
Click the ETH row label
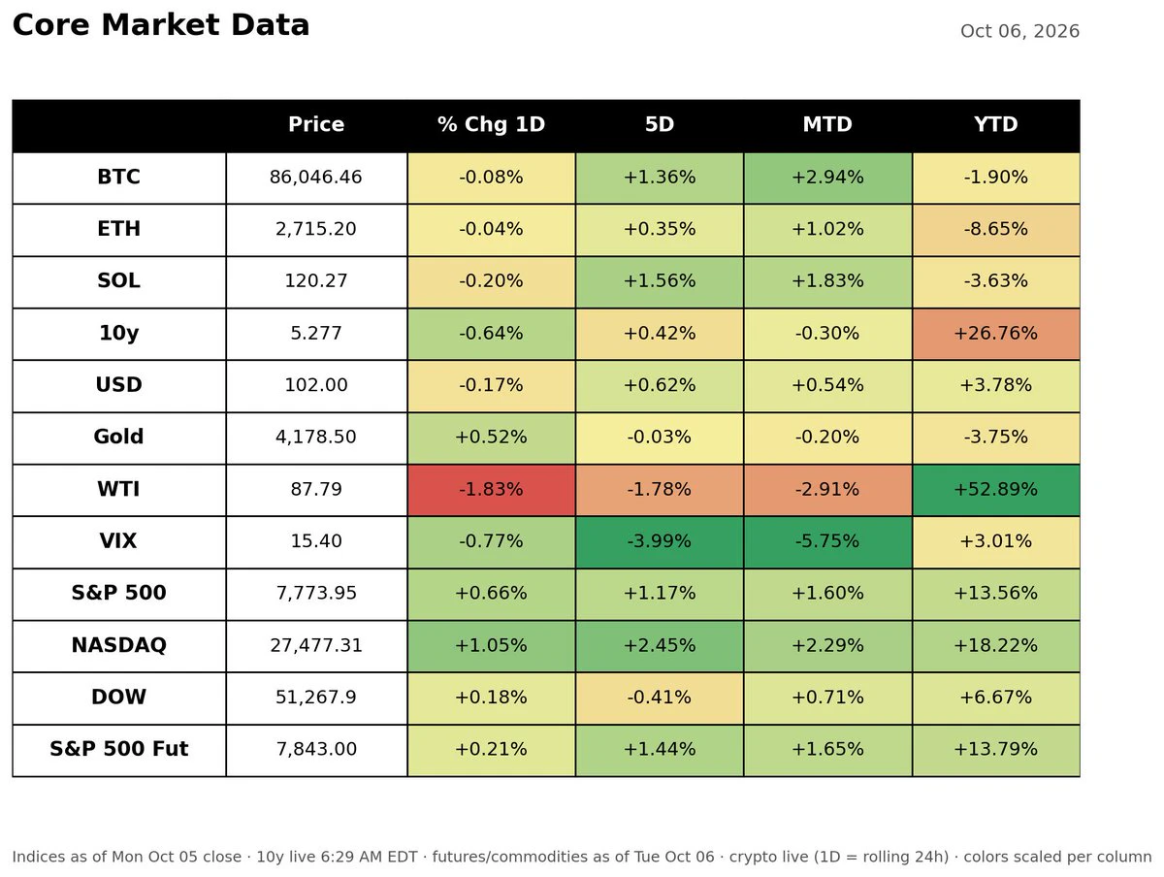pyautogui.click(x=119, y=230)
